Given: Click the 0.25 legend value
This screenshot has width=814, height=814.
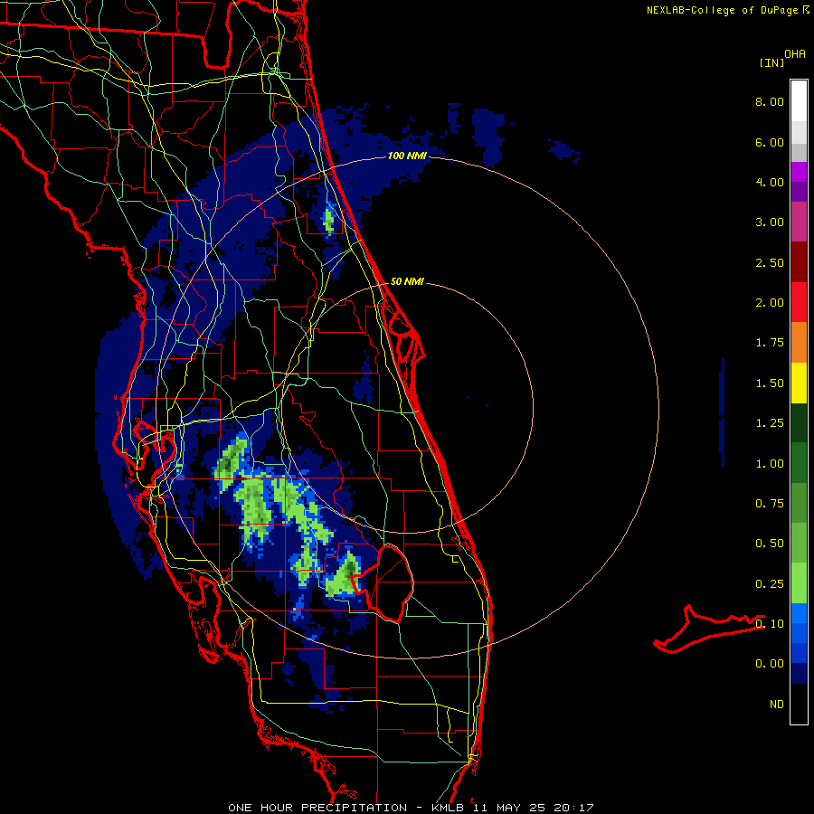Looking at the screenshot, I should [770, 584].
